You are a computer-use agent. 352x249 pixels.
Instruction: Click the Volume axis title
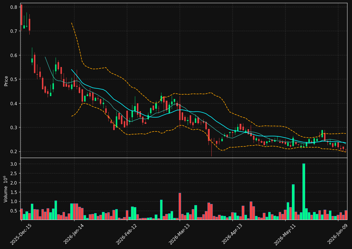[6, 189]
